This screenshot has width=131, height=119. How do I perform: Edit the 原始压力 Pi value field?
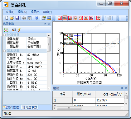(x=36, y=55)
